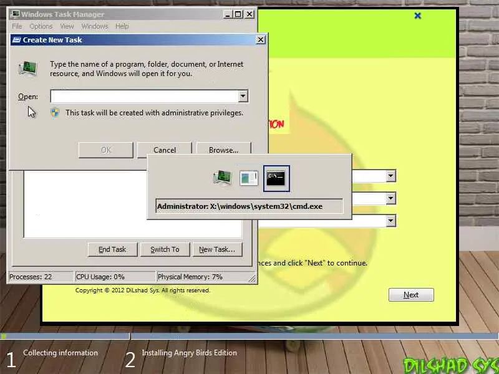Select Task Manager icon in Alt-Tab switcher
Viewport: 499px width, 374px height.
click(222, 178)
